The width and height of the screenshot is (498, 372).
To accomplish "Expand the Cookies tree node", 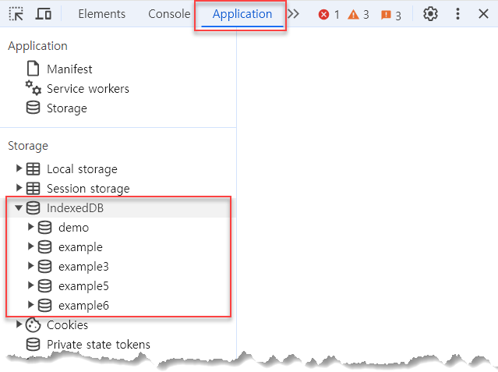I will [x=19, y=324].
